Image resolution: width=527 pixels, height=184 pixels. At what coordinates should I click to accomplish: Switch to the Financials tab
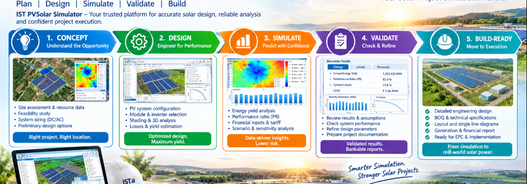pyautogui.click(x=383, y=67)
